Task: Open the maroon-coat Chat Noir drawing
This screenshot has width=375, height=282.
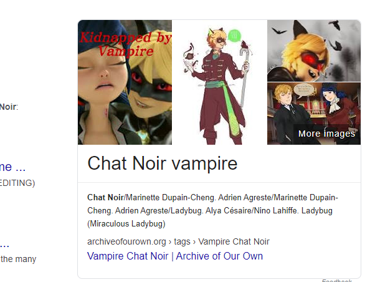Action: point(219,82)
